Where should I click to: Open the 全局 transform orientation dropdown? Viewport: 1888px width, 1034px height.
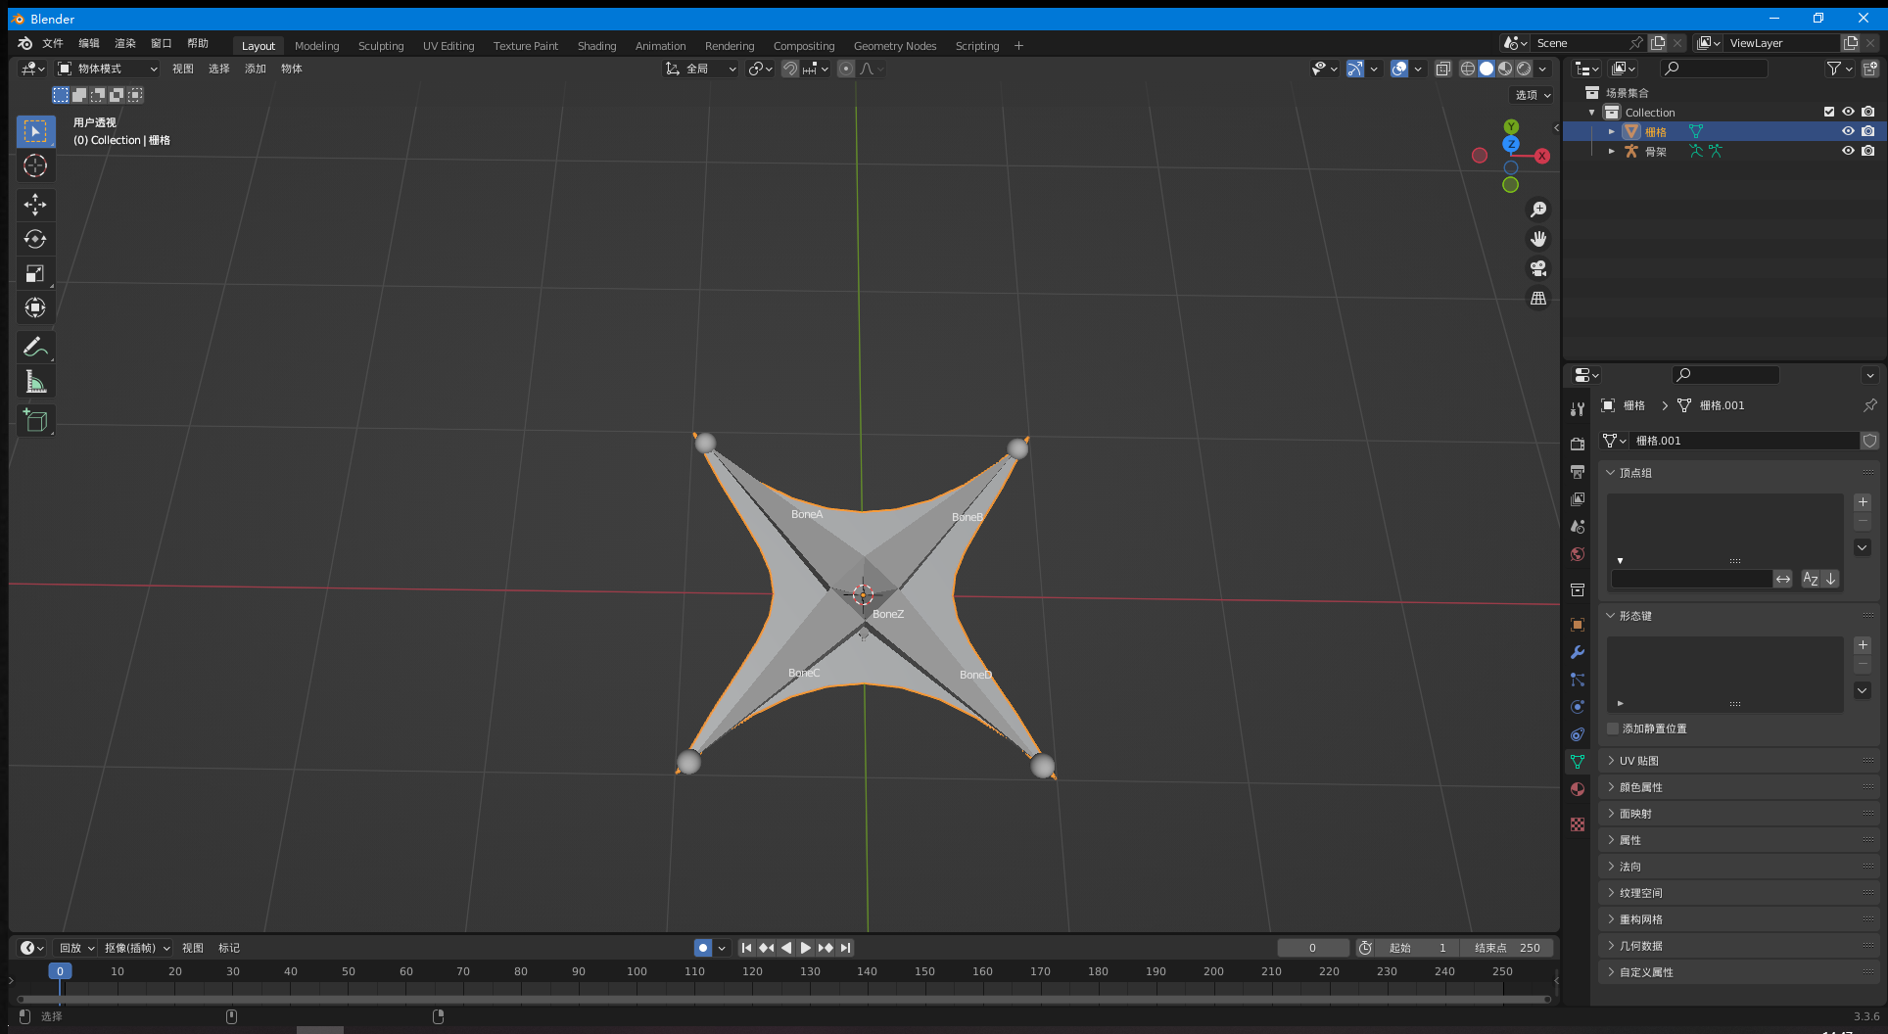pyautogui.click(x=701, y=69)
